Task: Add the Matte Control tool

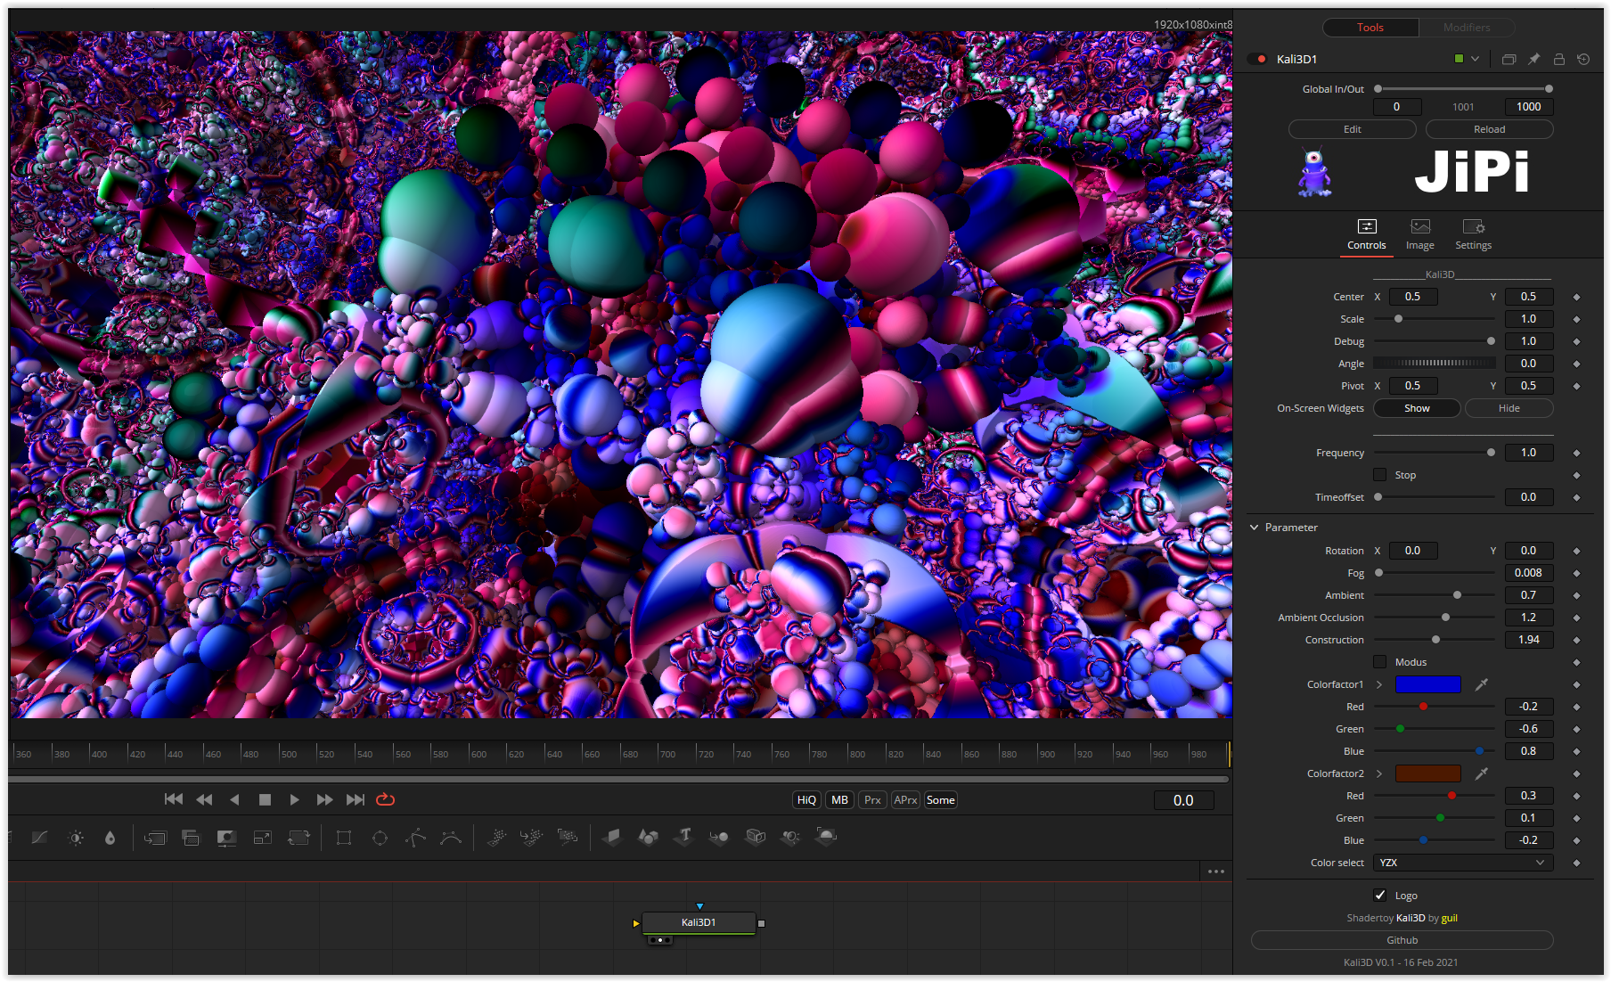Action: (x=226, y=838)
